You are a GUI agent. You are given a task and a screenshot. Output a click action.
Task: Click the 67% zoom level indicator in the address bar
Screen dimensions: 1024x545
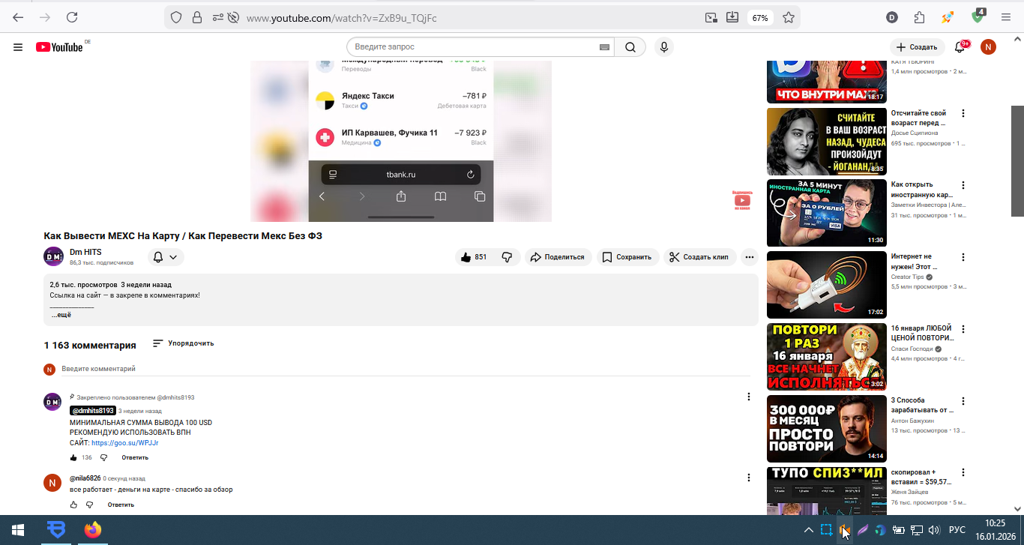(x=760, y=17)
